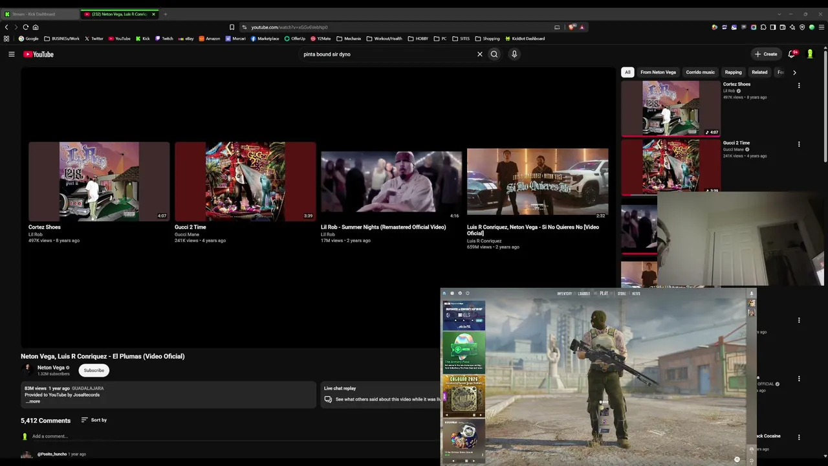Viewport: 828px width, 466px height.
Task: Click the browser address bar URL
Action: [289, 27]
